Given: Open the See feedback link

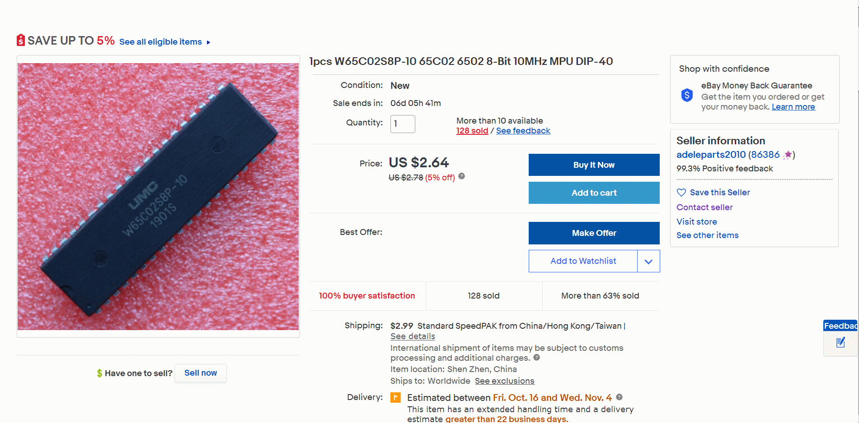Looking at the screenshot, I should coord(523,131).
